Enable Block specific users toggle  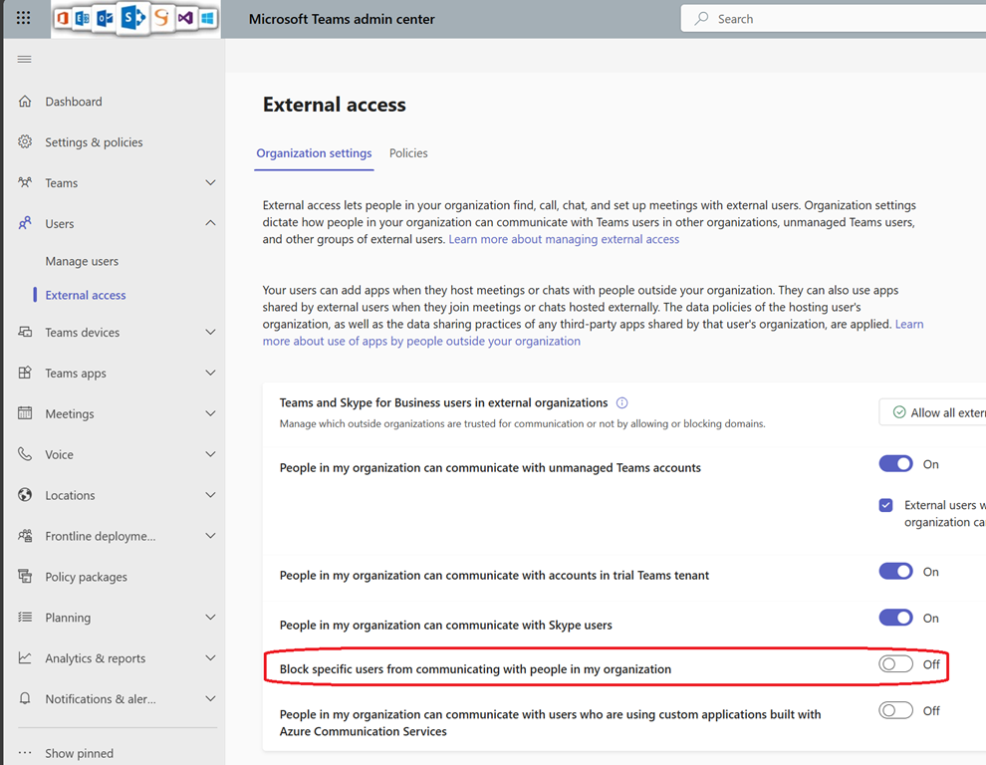pos(895,664)
